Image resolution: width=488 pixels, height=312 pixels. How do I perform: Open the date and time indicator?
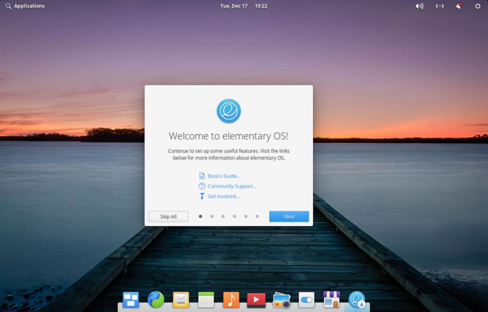point(244,6)
